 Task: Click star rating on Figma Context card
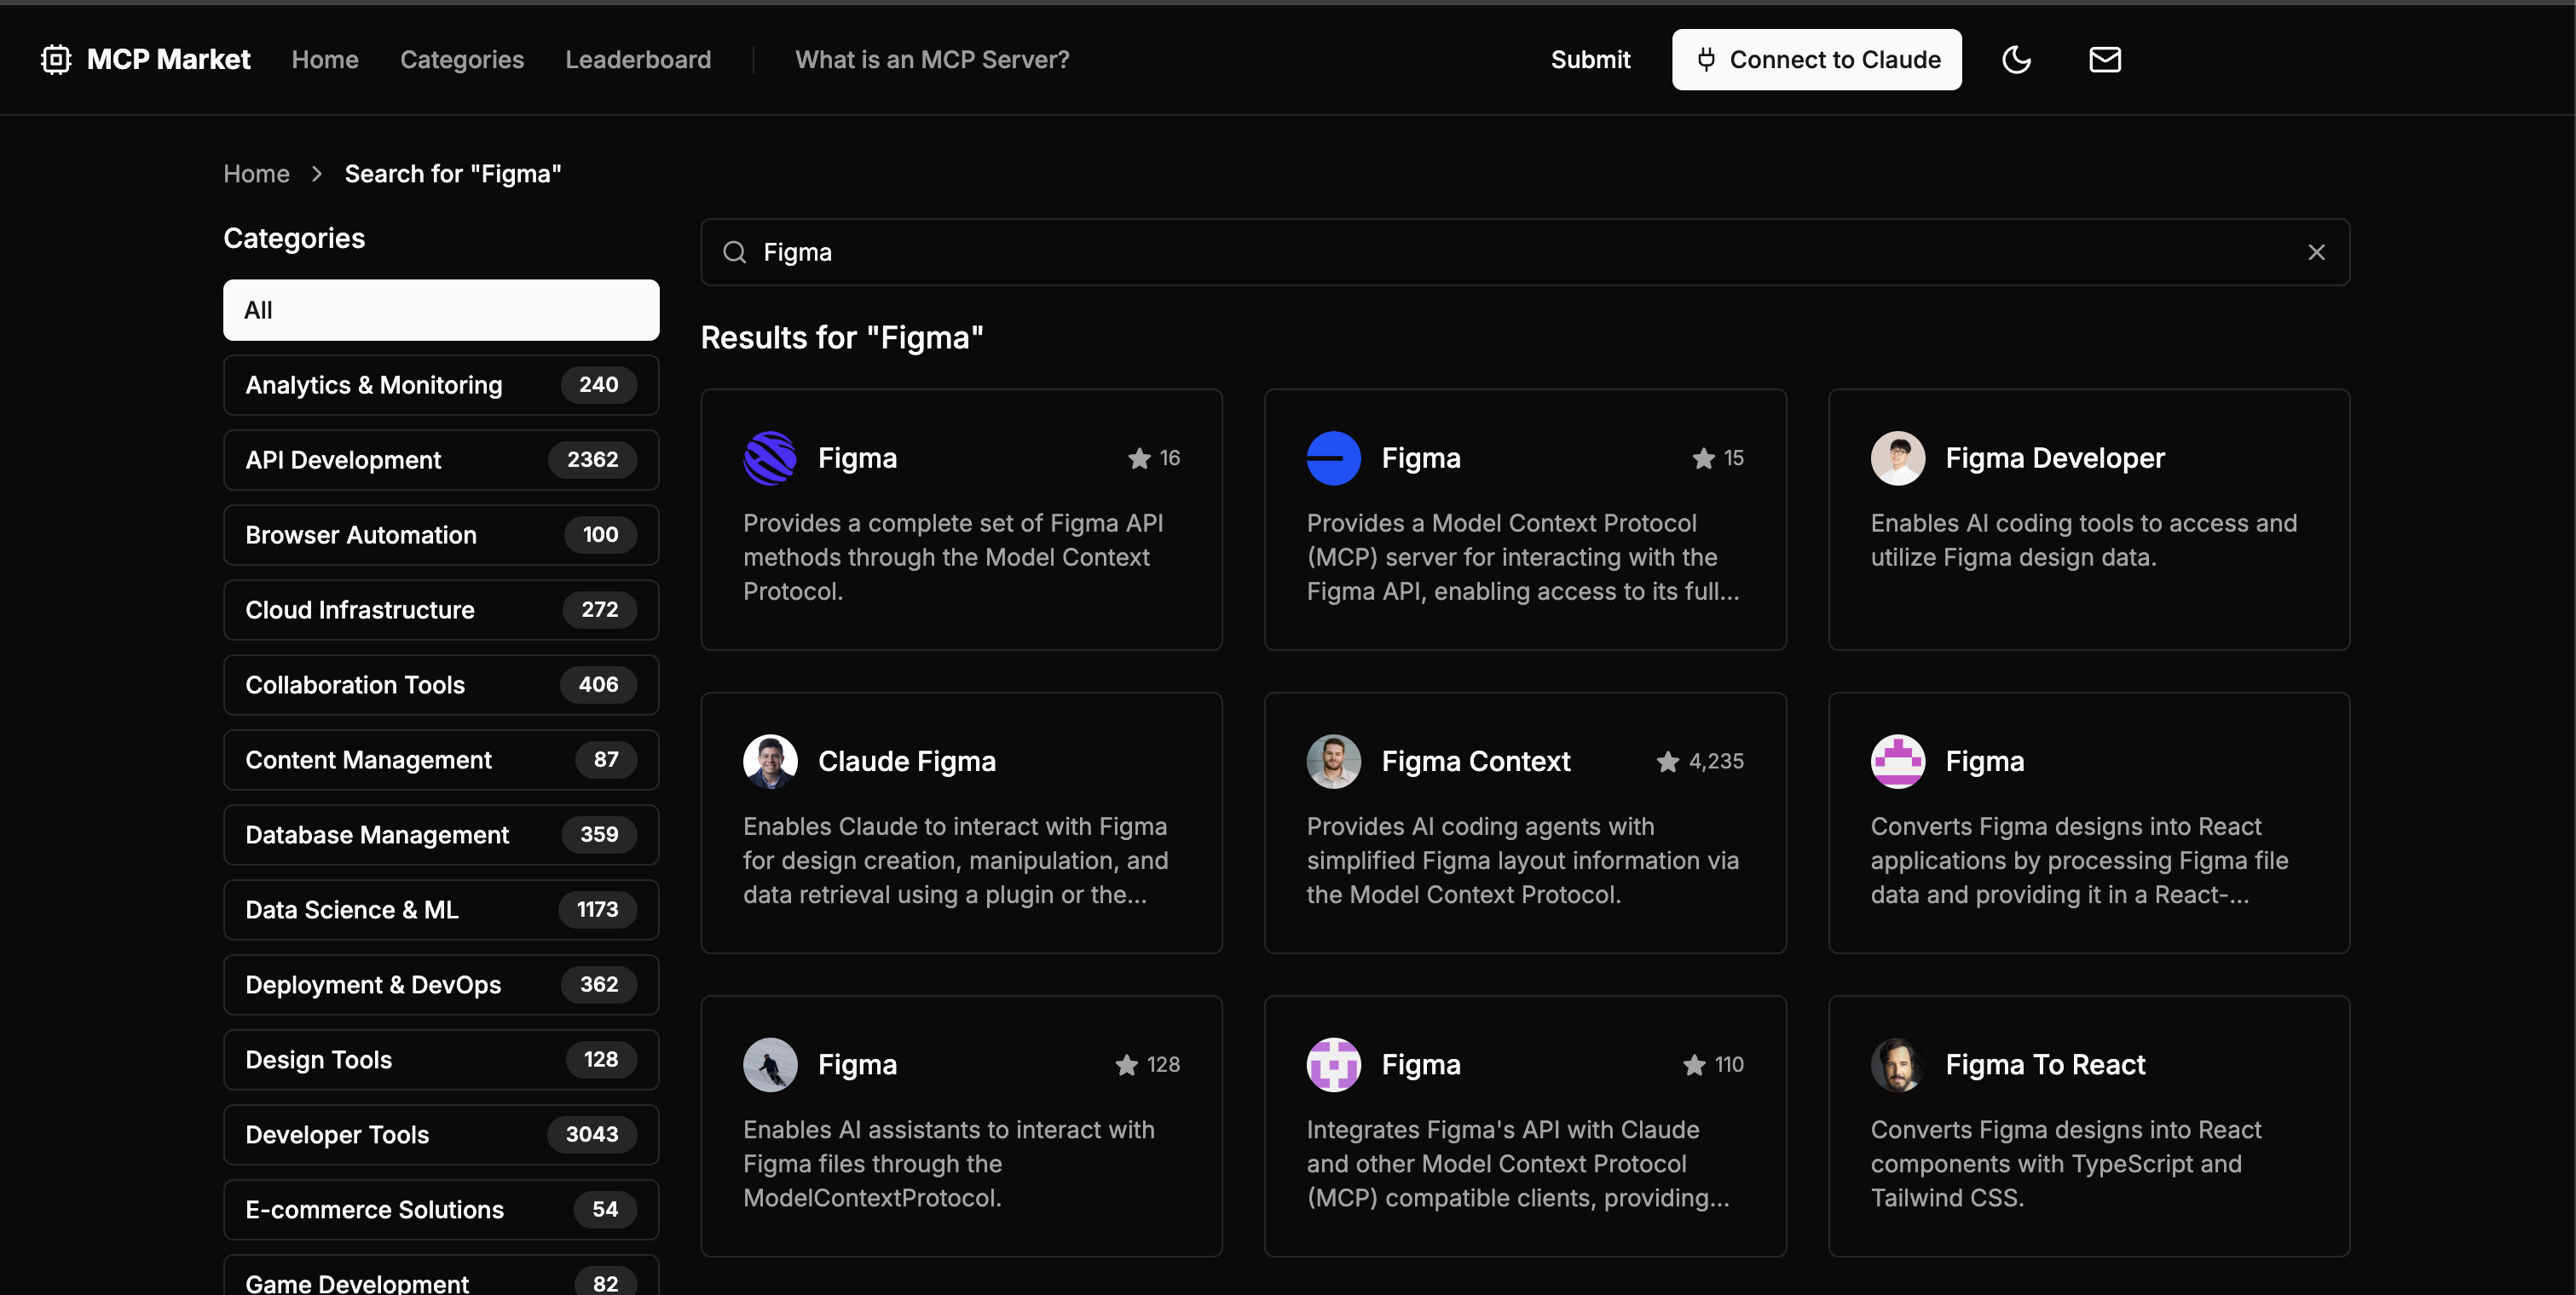pos(1668,763)
